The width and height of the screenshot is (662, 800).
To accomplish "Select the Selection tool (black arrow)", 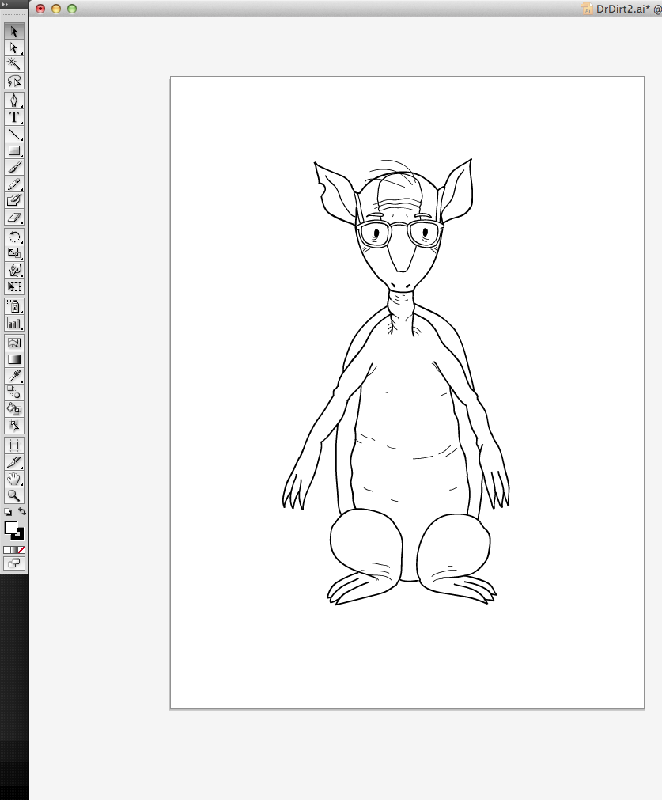I will (13, 32).
